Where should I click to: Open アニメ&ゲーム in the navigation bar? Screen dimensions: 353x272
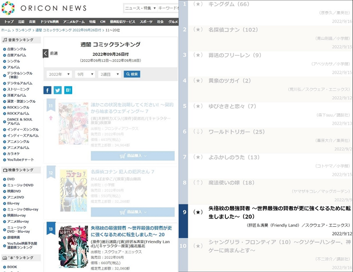point(74,22)
